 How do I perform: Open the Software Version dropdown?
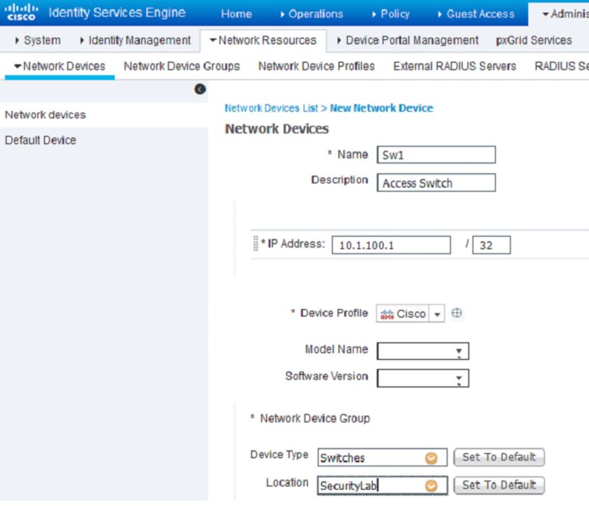(x=423, y=378)
